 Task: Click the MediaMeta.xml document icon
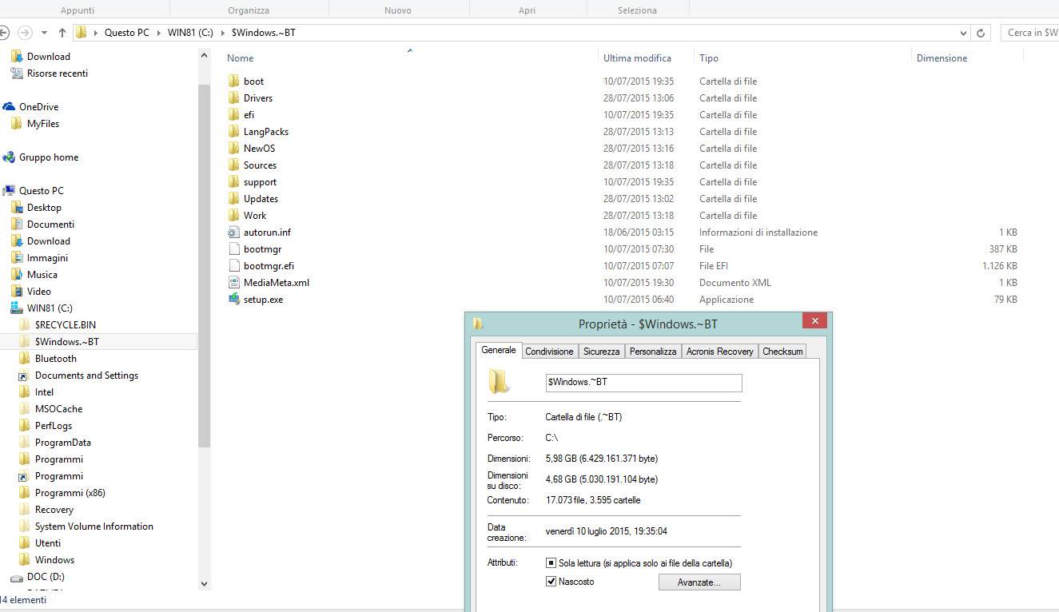click(x=233, y=283)
